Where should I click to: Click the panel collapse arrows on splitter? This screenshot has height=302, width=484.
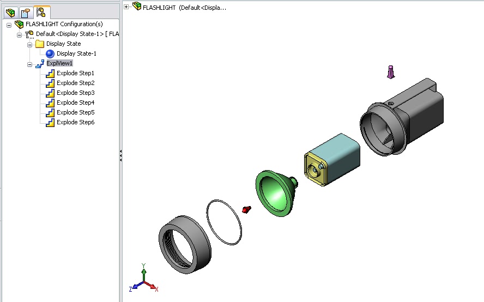(x=120, y=155)
